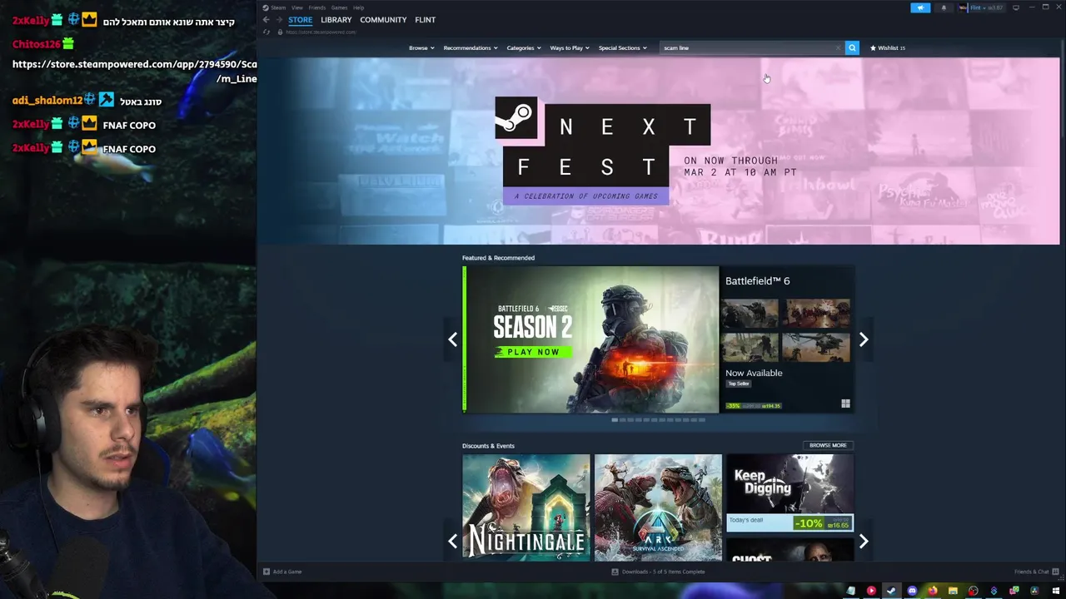Expand the Browse dropdown

[421, 48]
